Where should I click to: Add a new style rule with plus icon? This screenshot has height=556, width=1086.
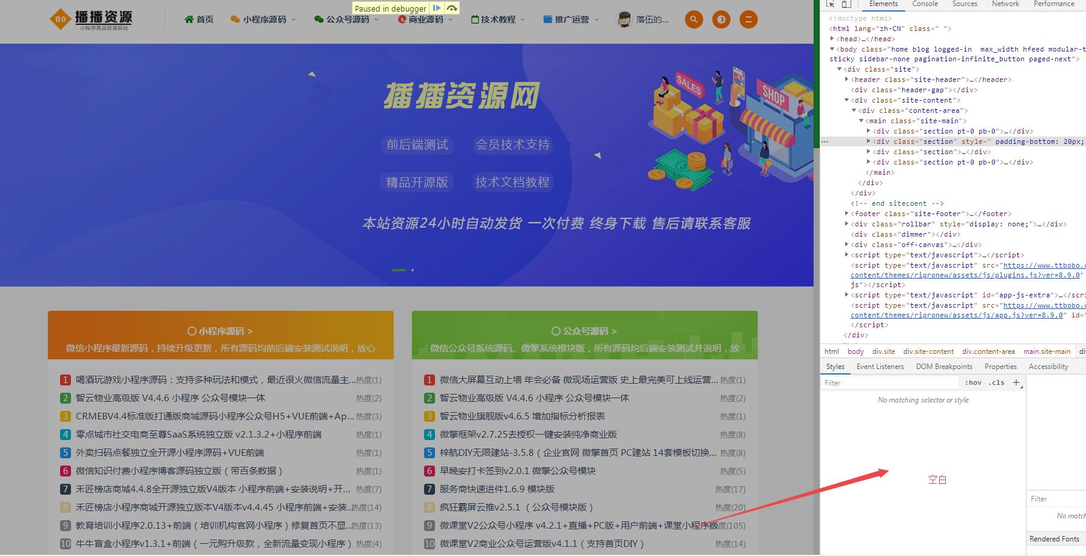coord(1017,382)
